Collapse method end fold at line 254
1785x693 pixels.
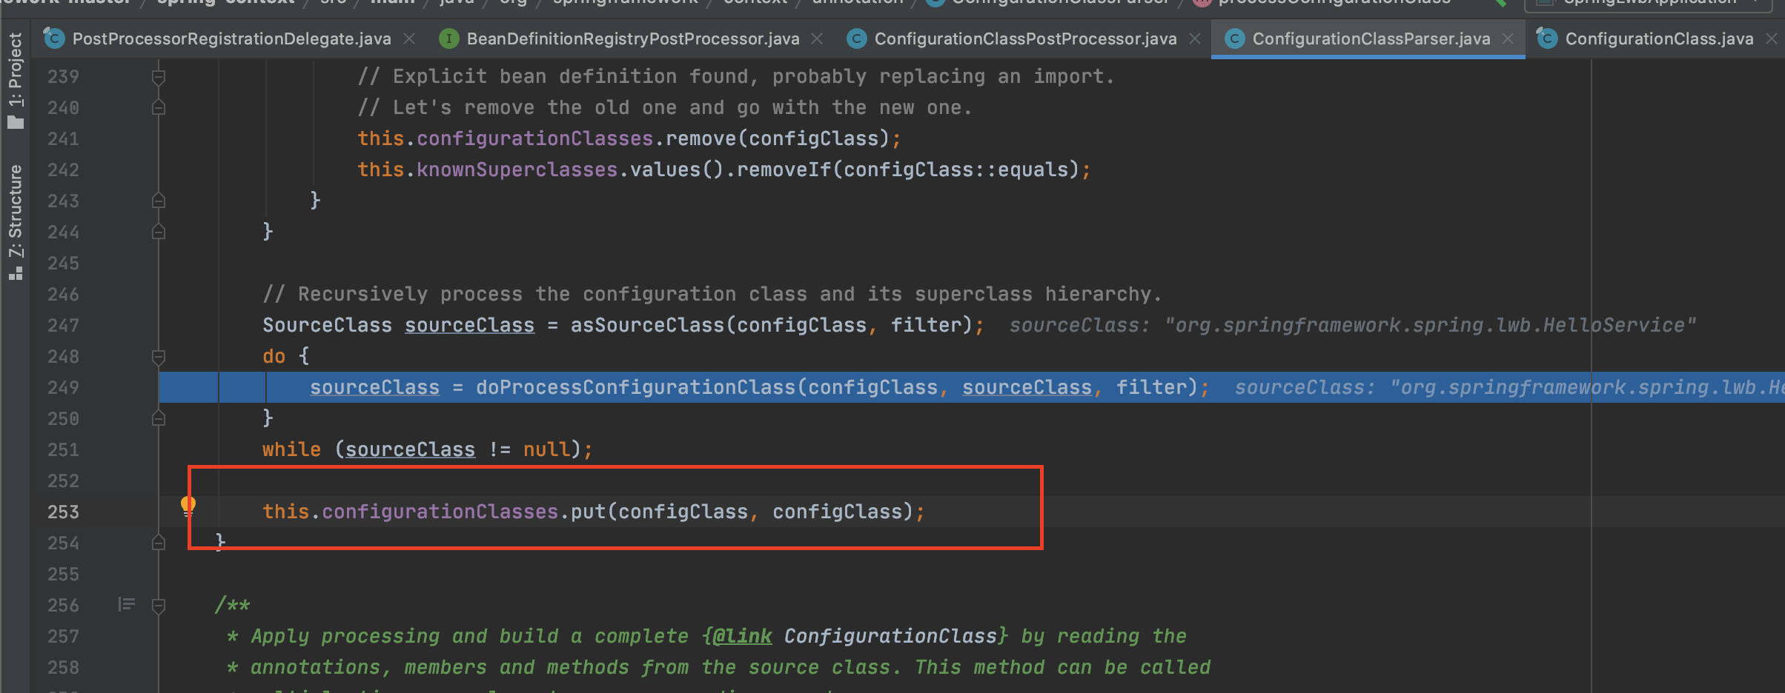coord(158,543)
